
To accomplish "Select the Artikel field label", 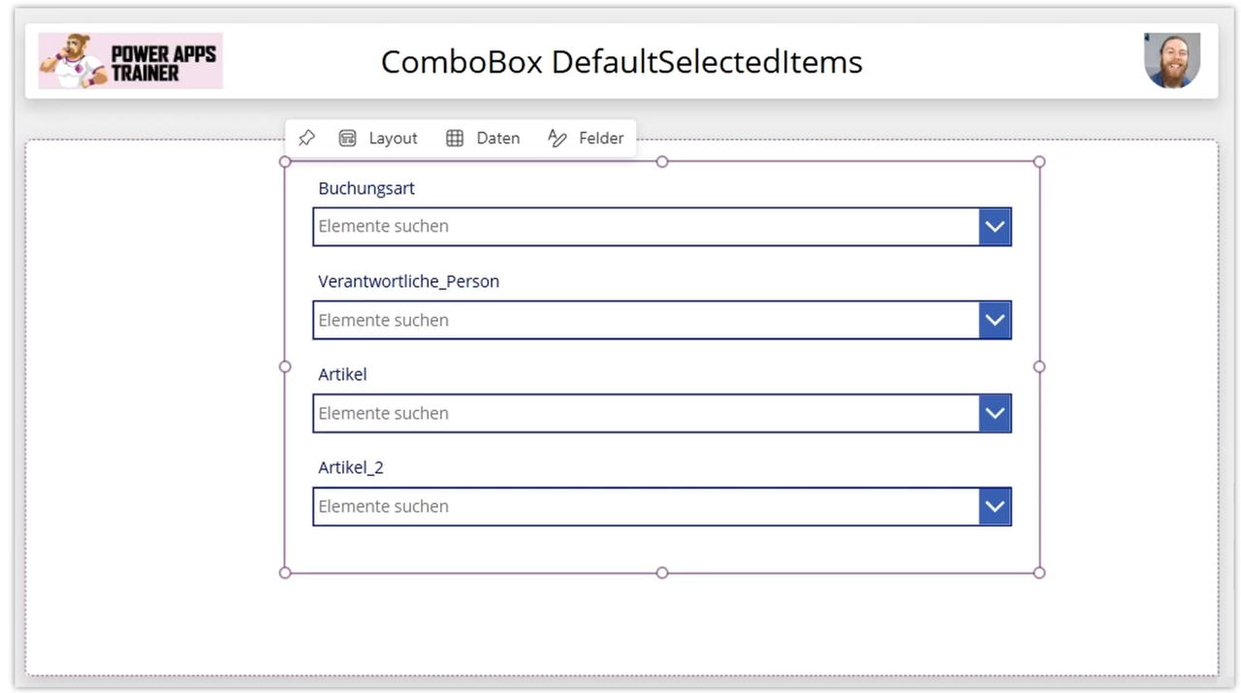I will point(342,374).
